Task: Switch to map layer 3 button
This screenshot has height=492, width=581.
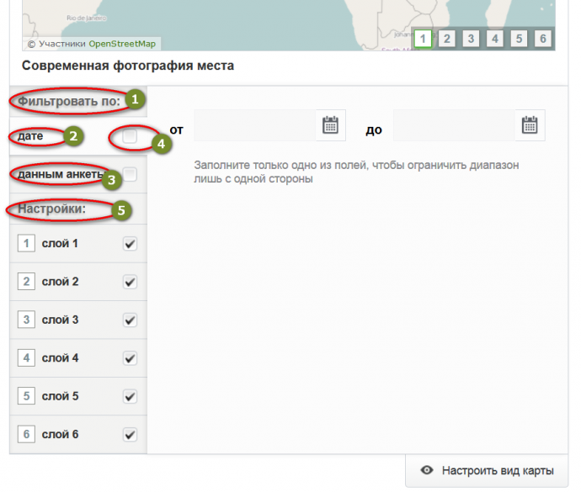Action: tap(471, 39)
